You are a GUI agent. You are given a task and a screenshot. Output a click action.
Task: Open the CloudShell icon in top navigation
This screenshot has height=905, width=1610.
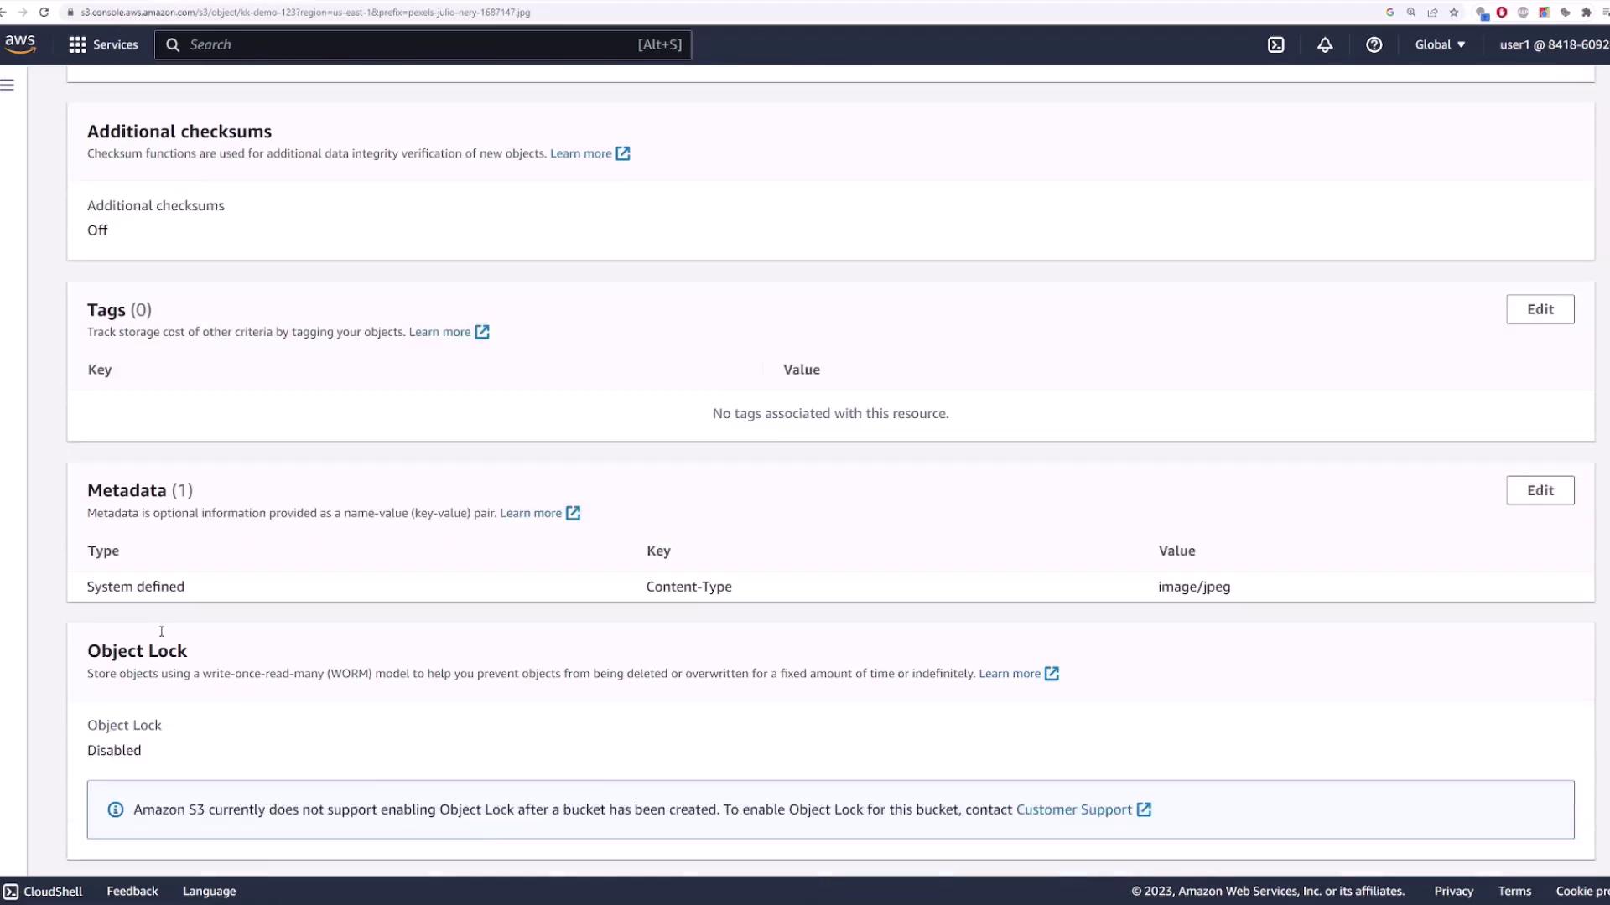pos(1275,45)
